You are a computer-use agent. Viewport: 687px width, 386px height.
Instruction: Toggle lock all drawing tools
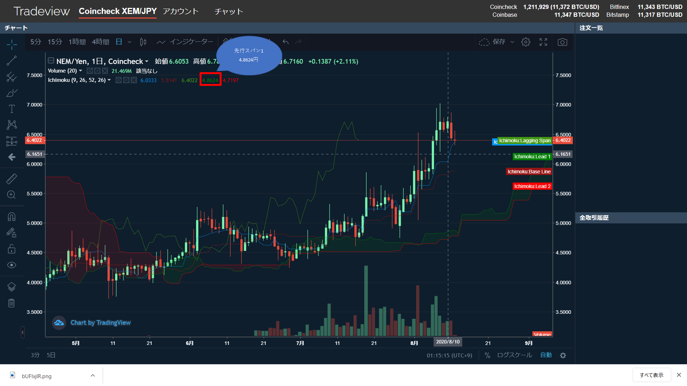tap(11, 249)
